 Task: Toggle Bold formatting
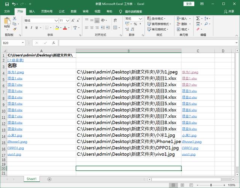point(26,28)
